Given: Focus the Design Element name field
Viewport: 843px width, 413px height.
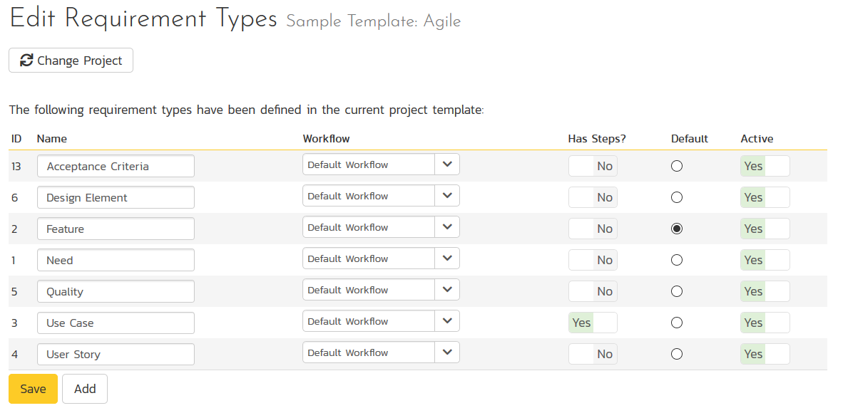Looking at the screenshot, I should click(116, 197).
